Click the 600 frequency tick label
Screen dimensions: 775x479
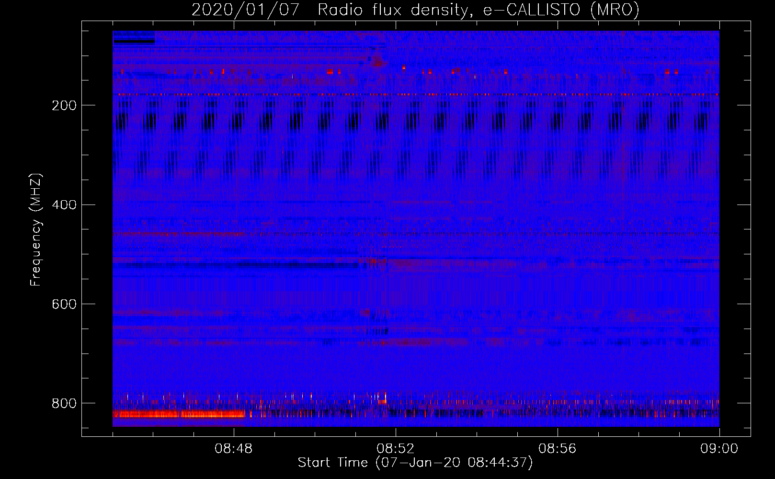point(64,304)
